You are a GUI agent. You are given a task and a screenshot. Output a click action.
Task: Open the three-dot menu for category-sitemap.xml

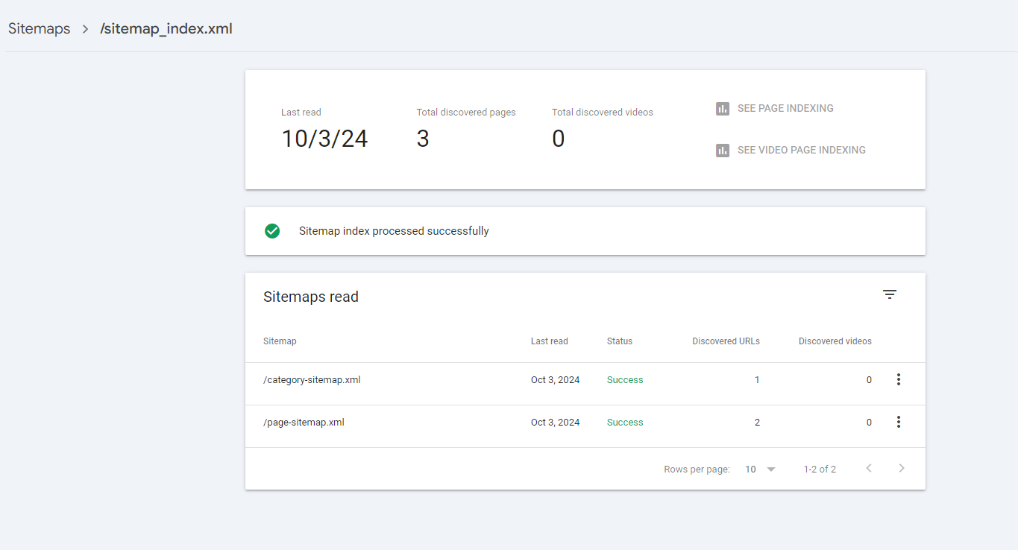898,380
